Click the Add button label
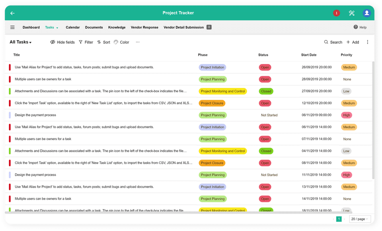382x231 pixels. coord(355,42)
